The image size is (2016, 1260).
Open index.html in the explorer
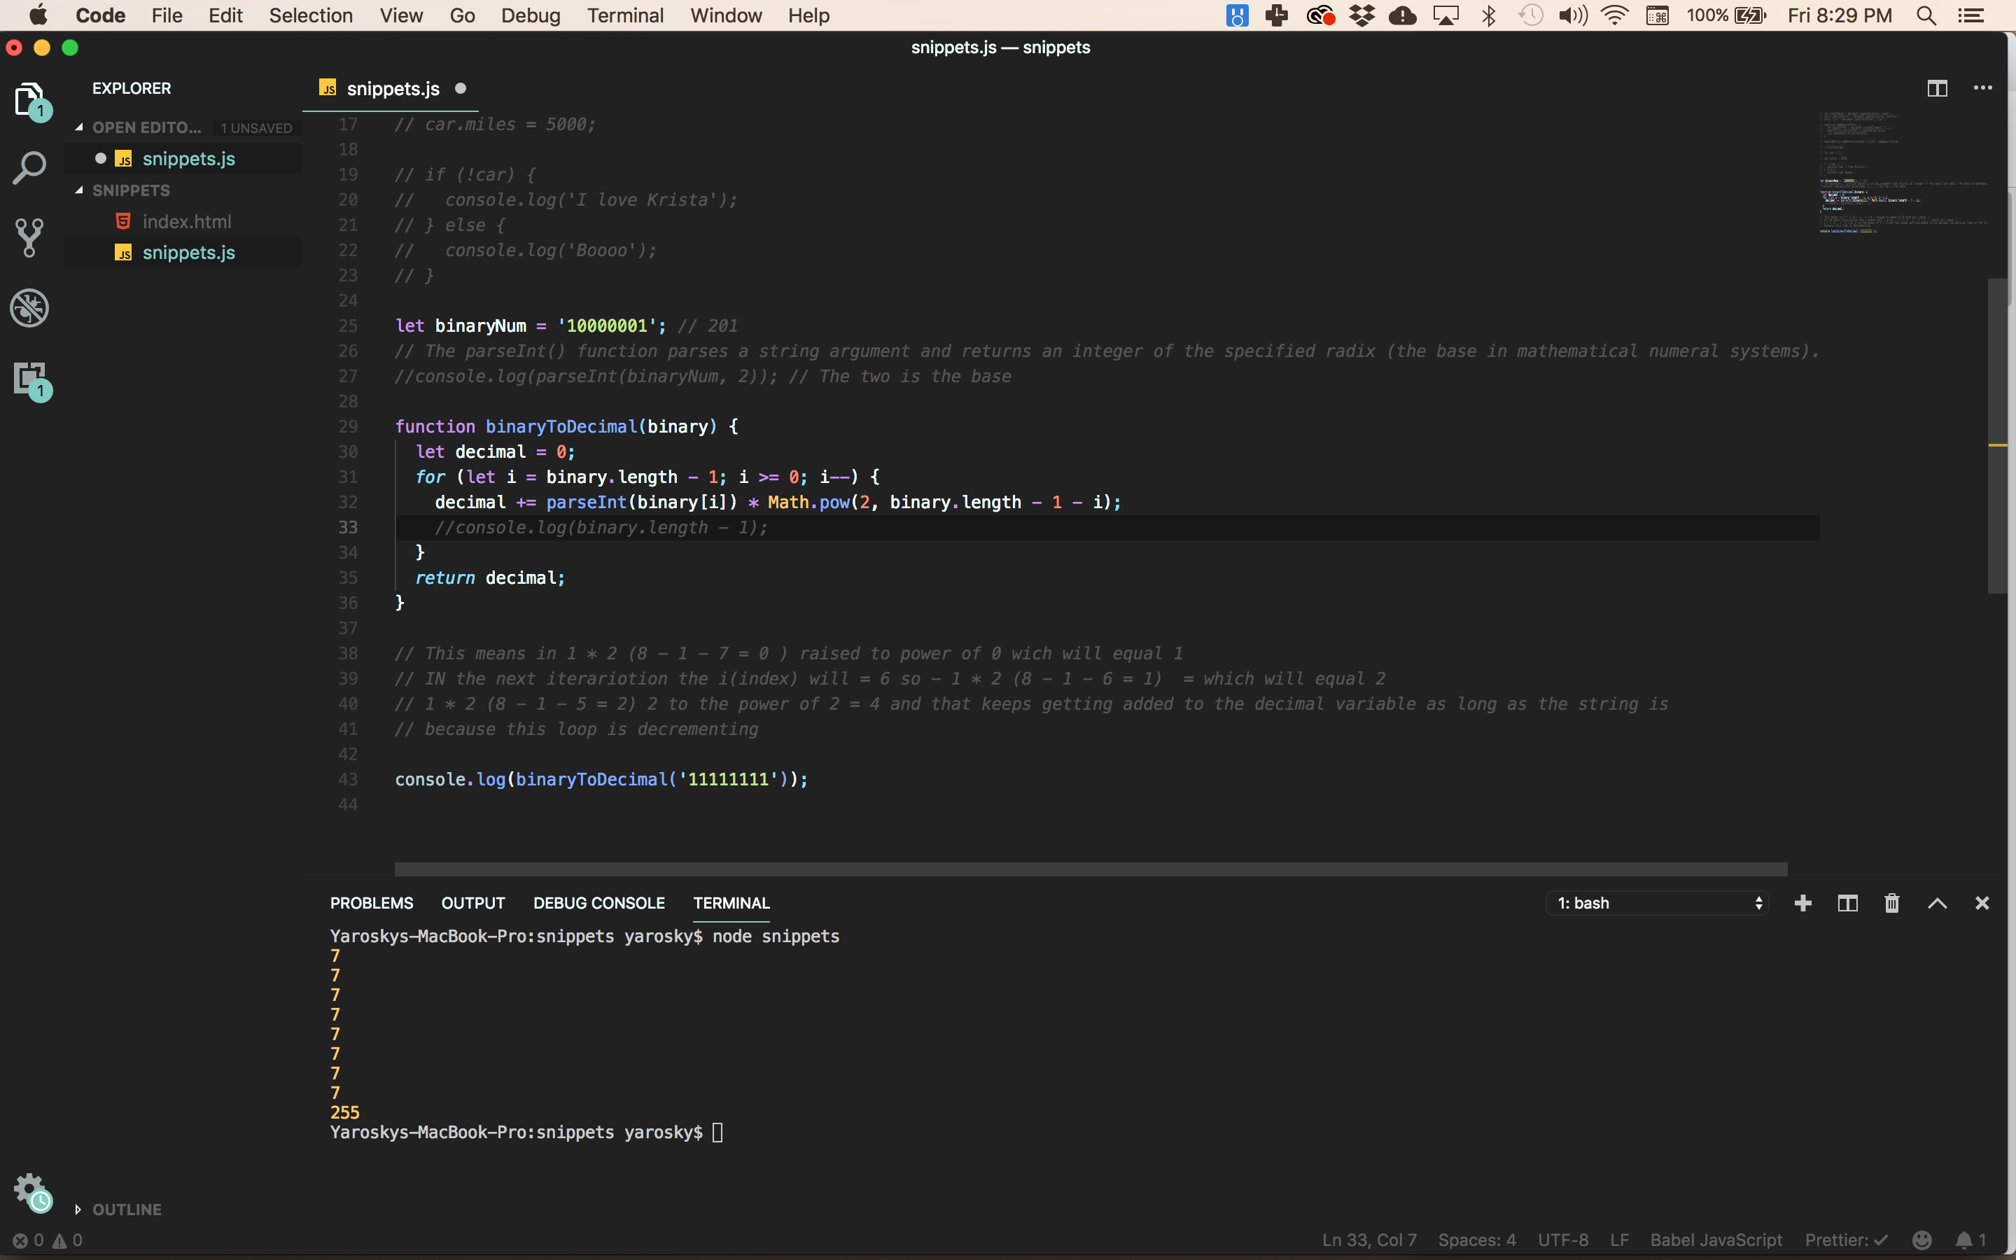187,222
